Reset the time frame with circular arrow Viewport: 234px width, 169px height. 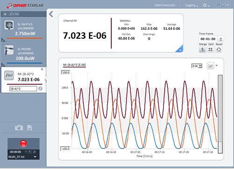pyautogui.click(x=219, y=49)
